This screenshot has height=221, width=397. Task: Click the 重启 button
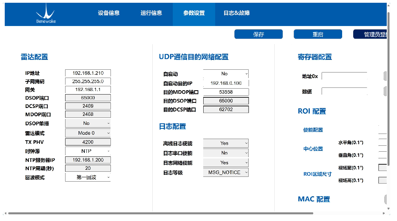[318, 34]
